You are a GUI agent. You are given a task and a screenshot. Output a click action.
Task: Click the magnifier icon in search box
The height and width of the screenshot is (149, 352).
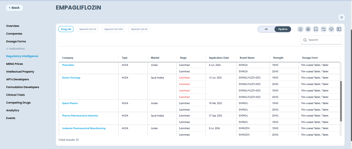click(x=305, y=40)
